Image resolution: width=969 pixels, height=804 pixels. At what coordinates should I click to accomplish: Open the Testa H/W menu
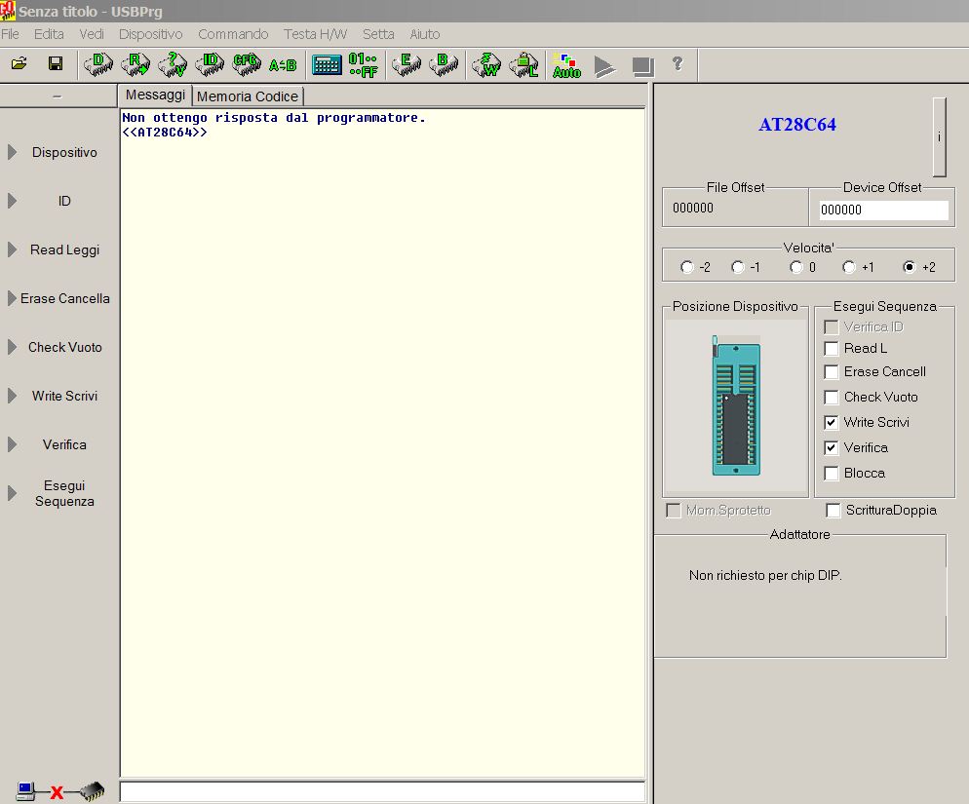315,34
